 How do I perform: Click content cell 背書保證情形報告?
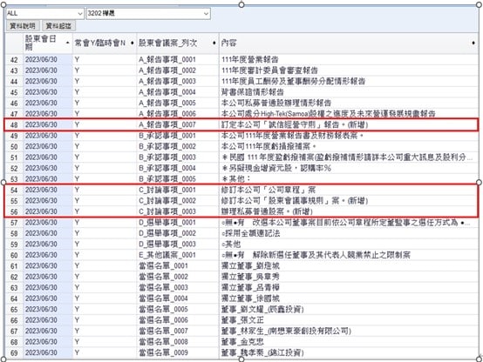349,92
